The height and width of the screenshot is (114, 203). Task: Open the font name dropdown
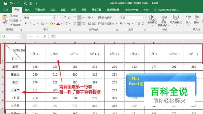coord(53,17)
